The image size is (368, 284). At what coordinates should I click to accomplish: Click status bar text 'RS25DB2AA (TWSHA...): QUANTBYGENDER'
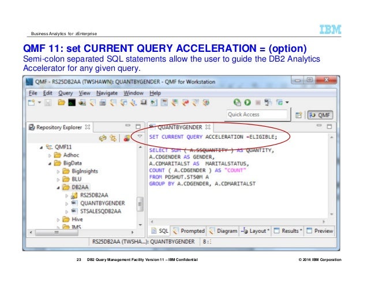tap(144, 241)
